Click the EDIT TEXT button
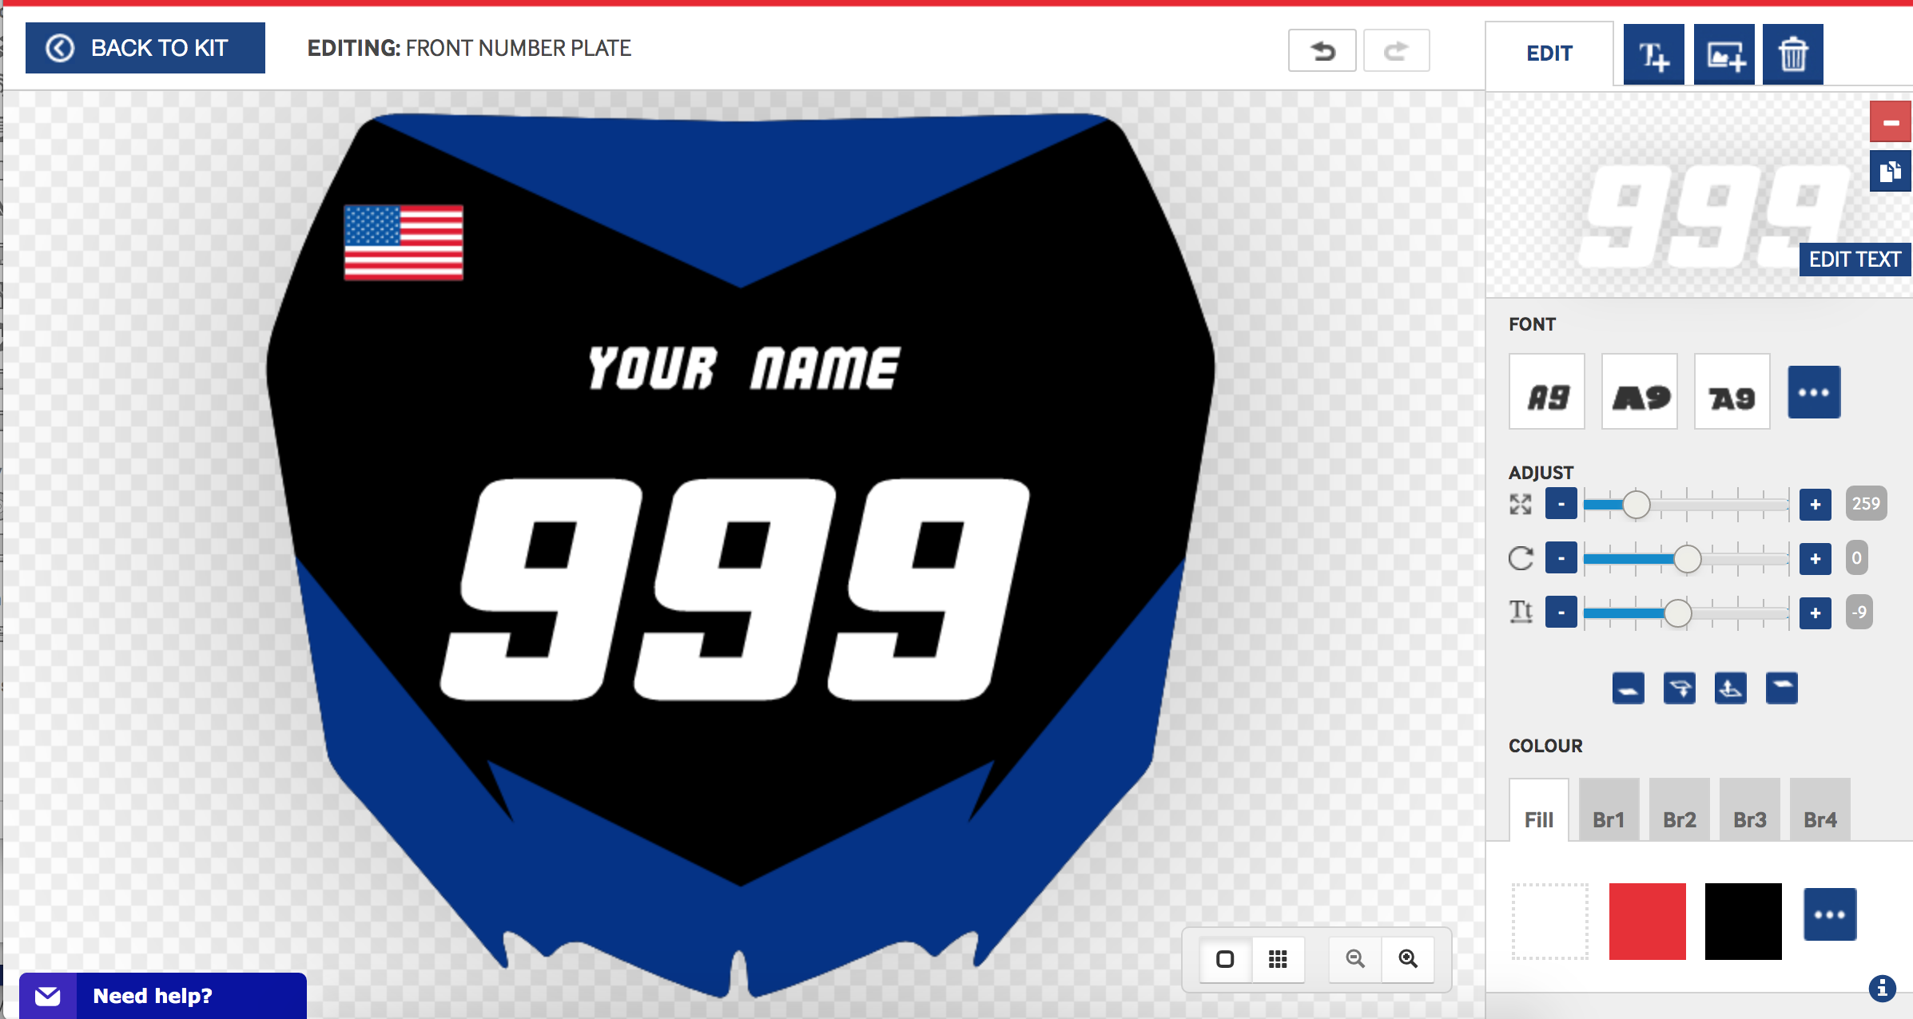The image size is (1913, 1019). coord(1855,259)
